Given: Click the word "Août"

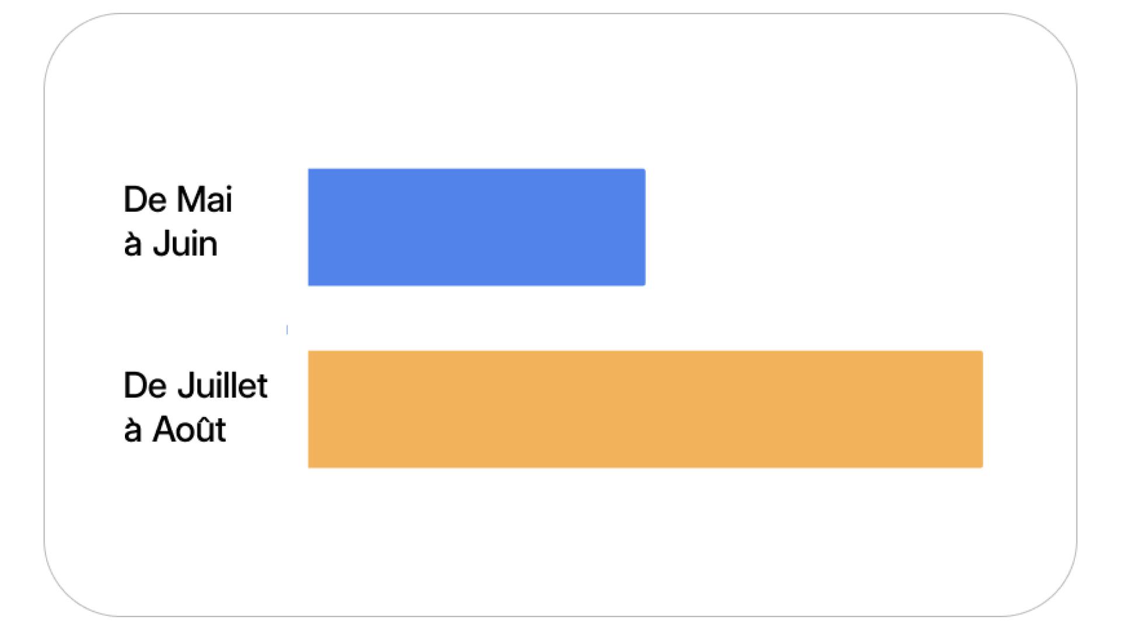Looking at the screenshot, I should tap(189, 430).
